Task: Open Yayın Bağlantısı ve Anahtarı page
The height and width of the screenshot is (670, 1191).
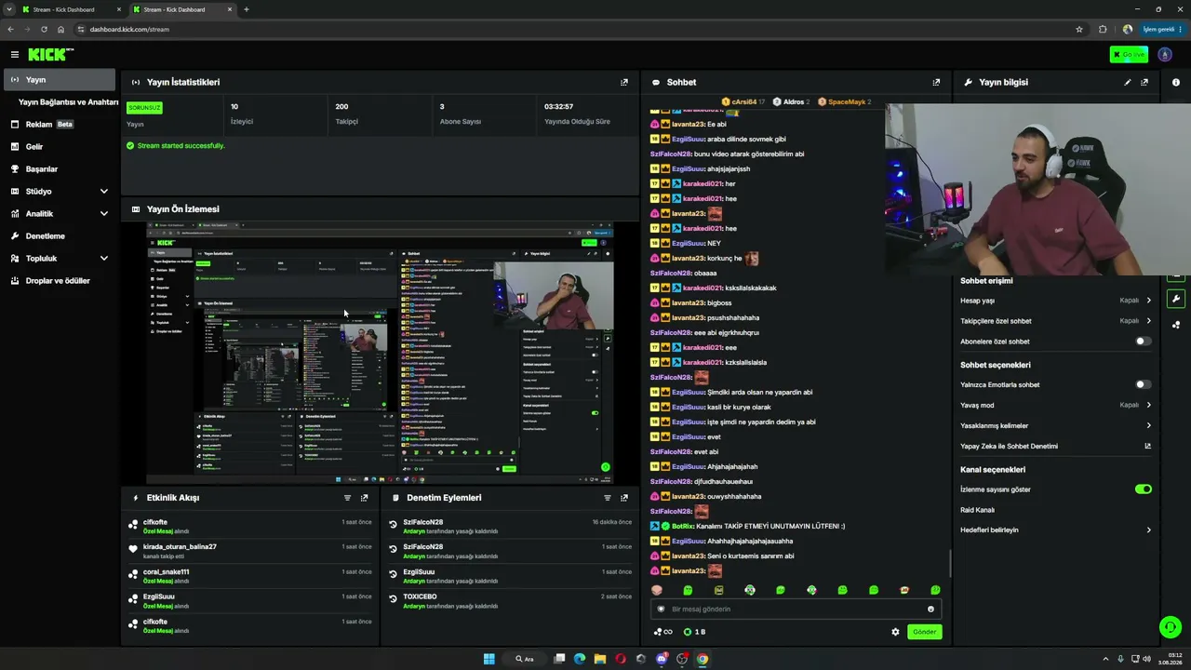Action: tap(68, 102)
